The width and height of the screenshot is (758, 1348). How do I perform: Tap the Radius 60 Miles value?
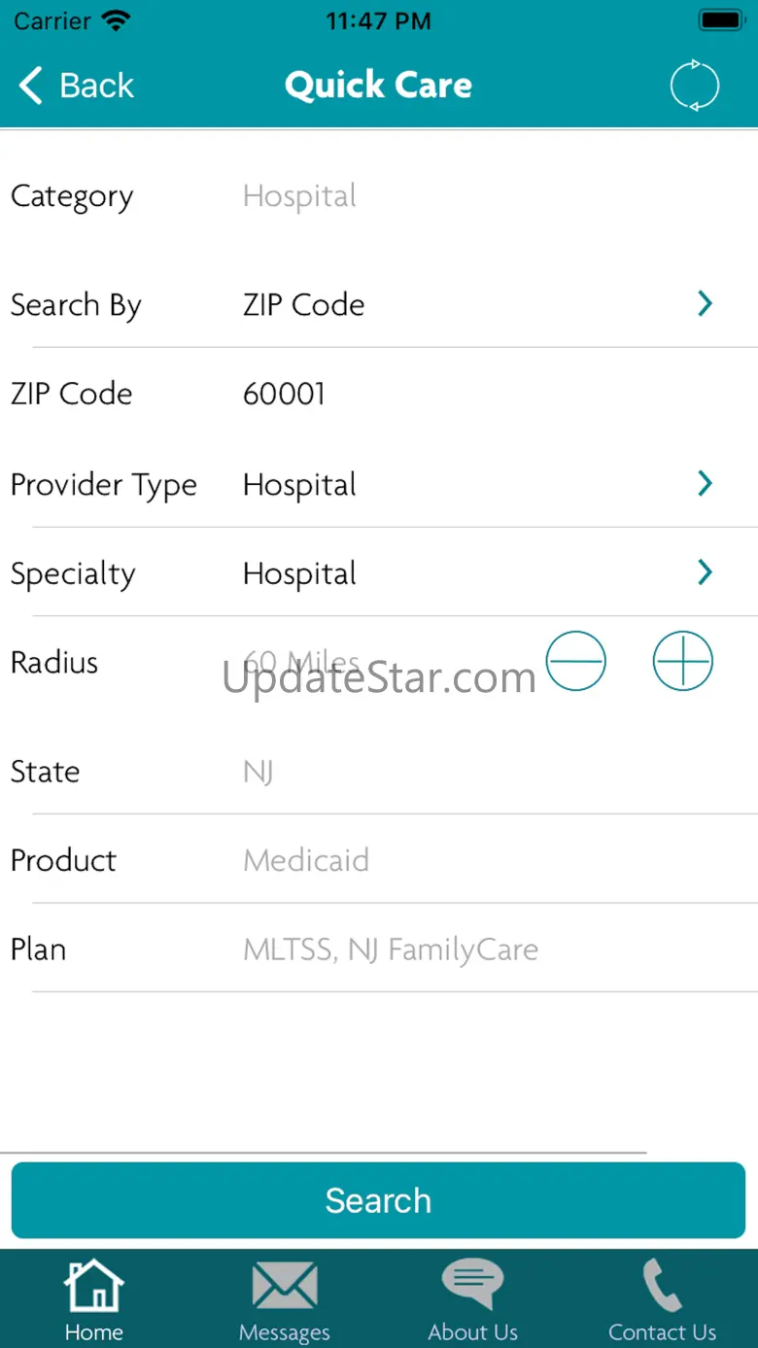(x=301, y=662)
